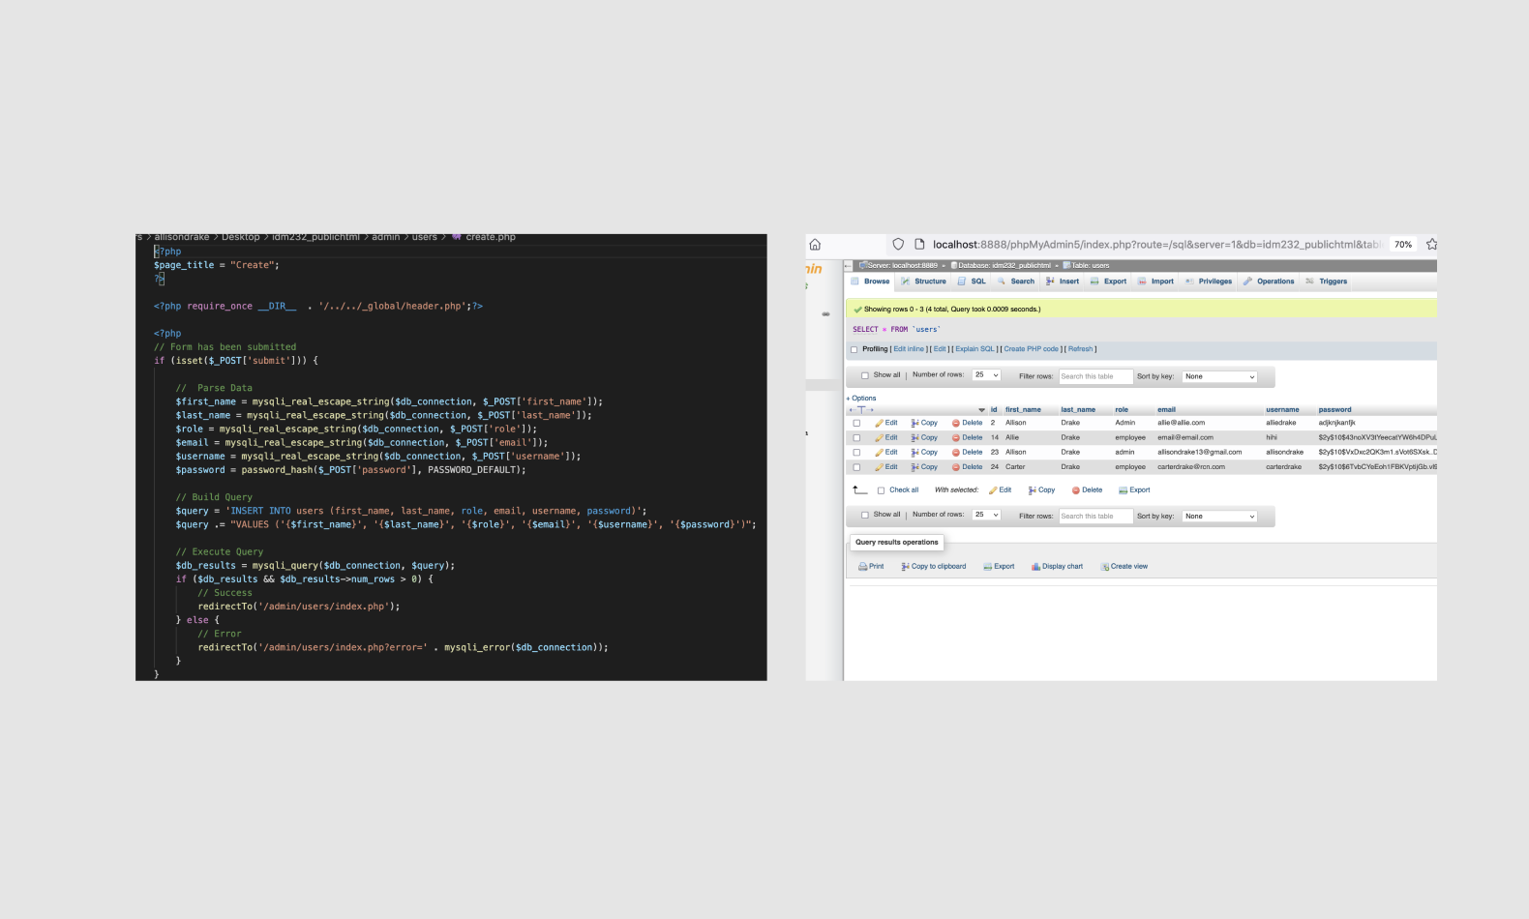
Task: Open Database: idm232_publichtml breadcrumb
Action: coord(1002,265)
